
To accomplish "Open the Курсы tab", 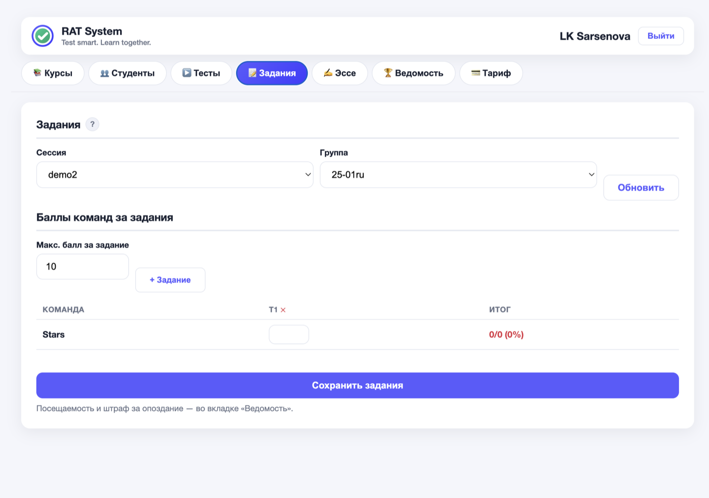I will pyautogui.click(x=53, y=73).
